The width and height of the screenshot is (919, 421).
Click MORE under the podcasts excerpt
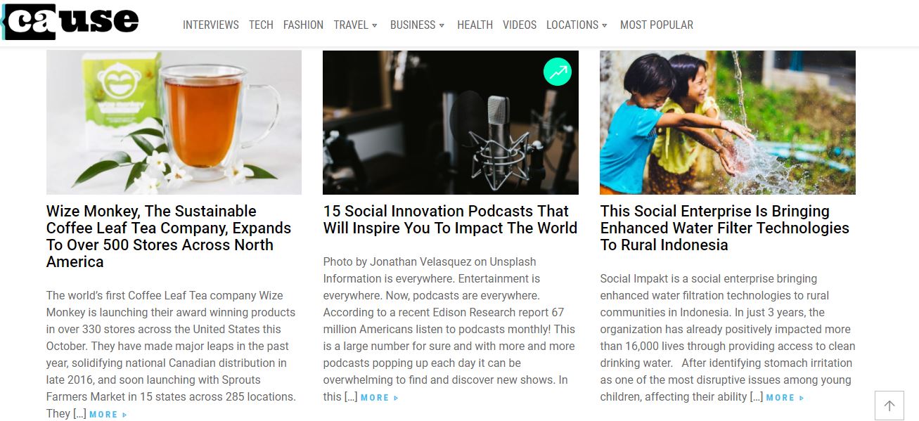(380, 398)
